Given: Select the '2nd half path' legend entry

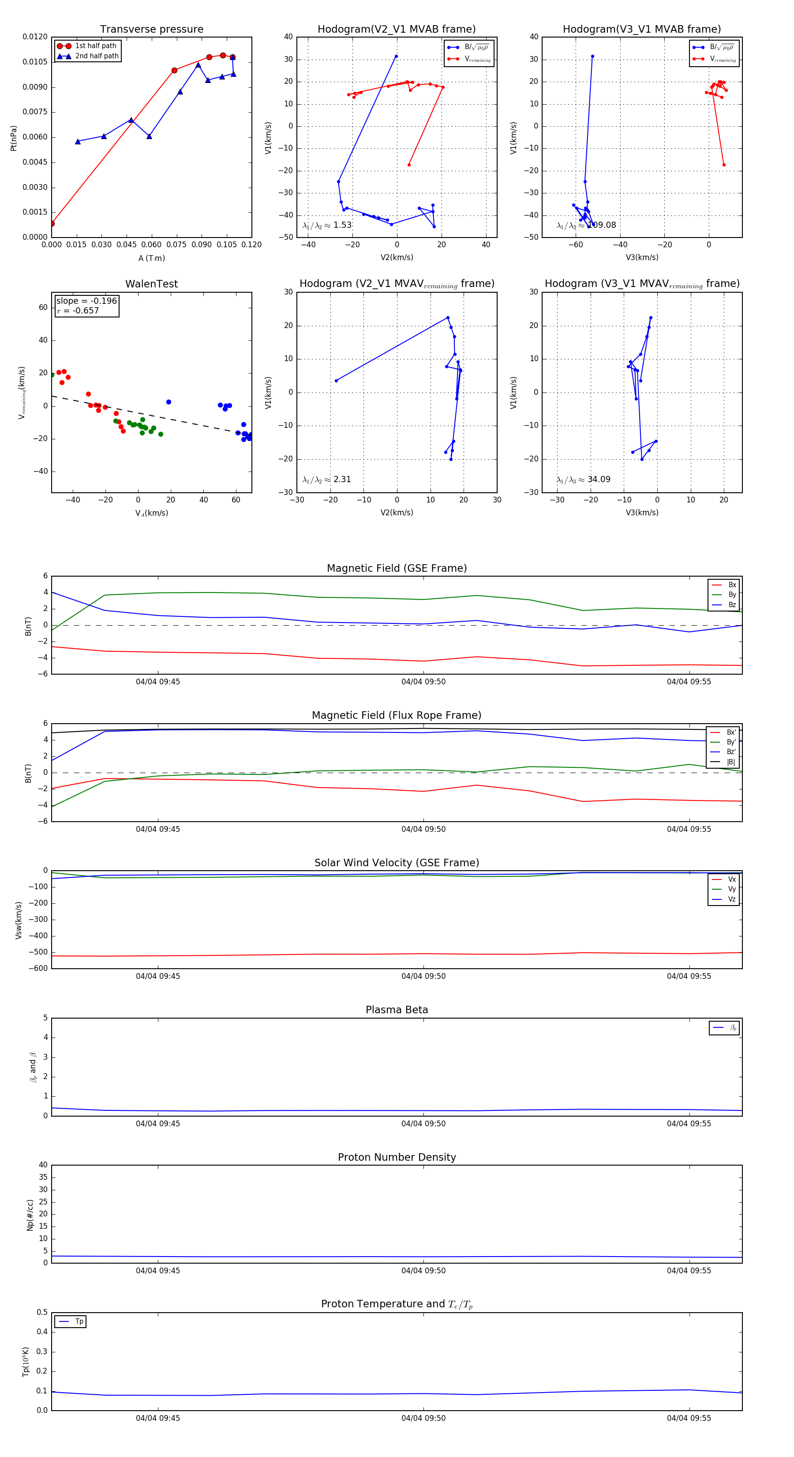Looking at the screenshot, I should pyautogui.click(x=88, y=56).
